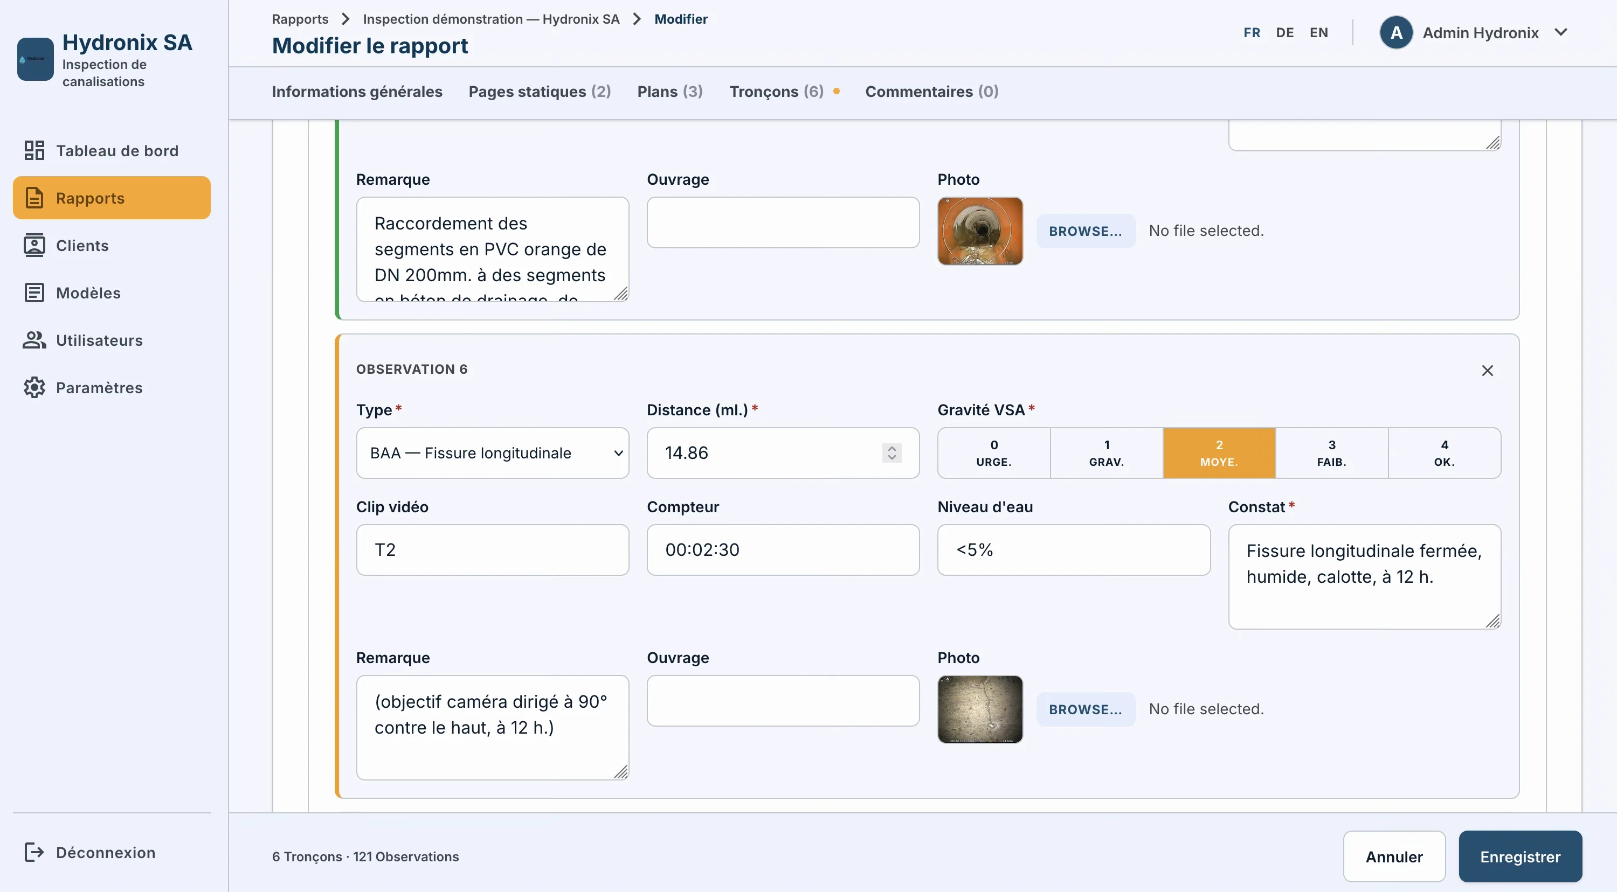Set Gravité VSA to 0 URGE.
This screenshot has width=1617, height=892.
(994, 453)
